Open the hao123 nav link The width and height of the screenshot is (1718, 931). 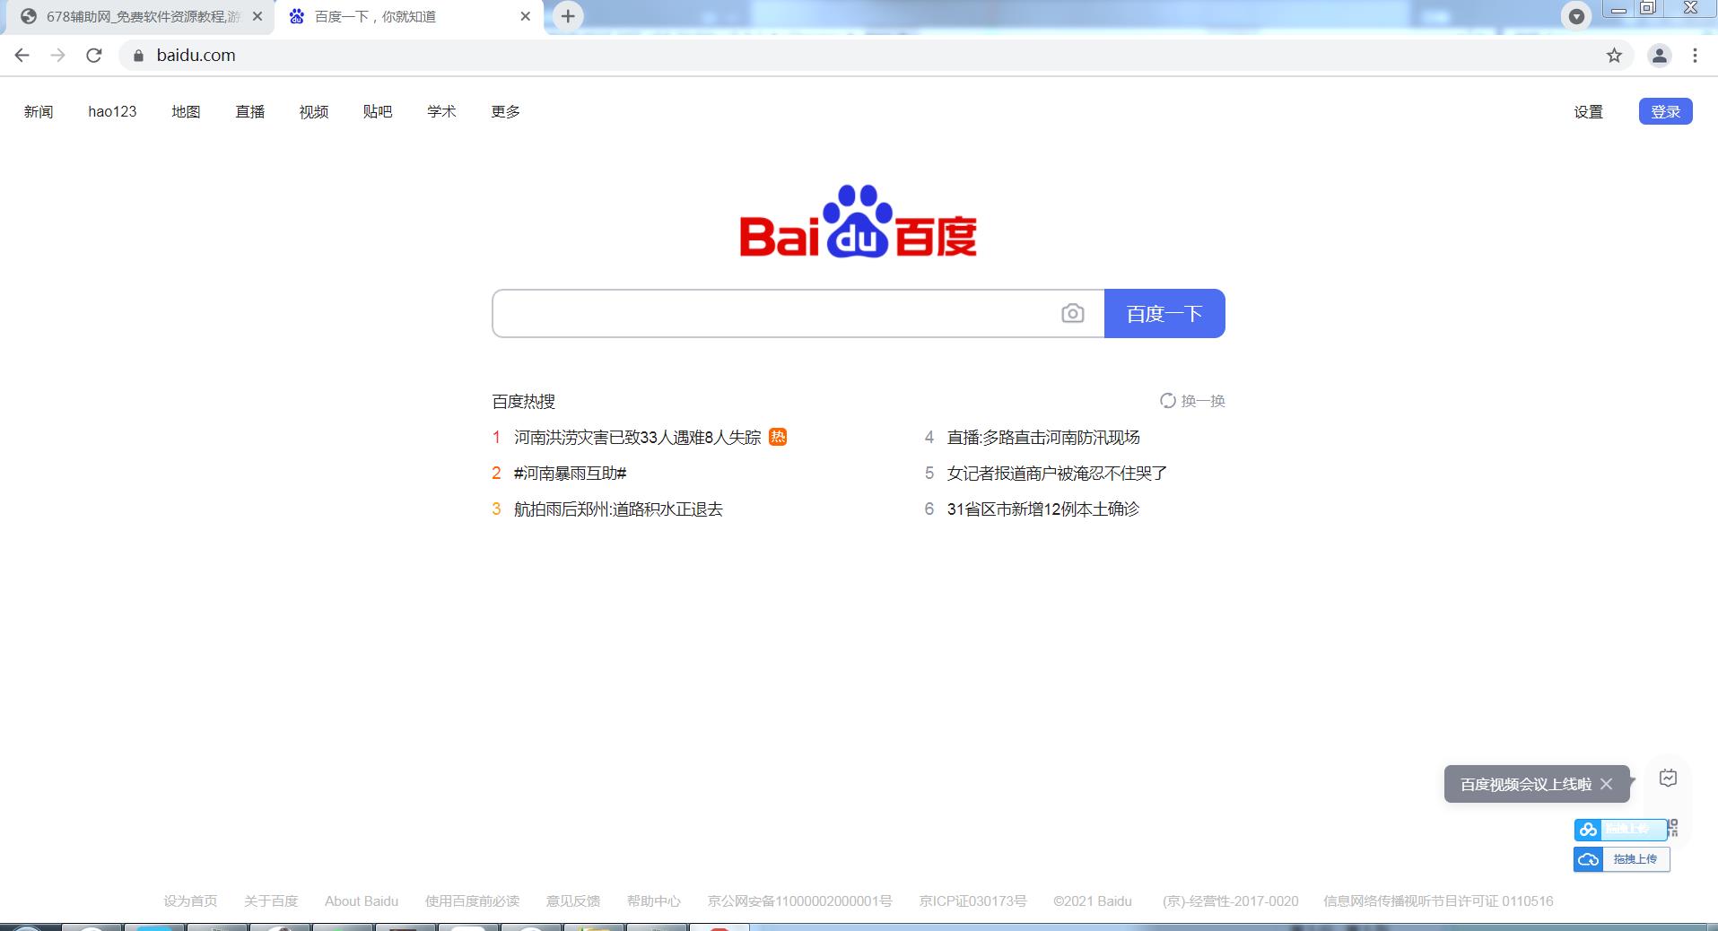(x=112, y=111)
